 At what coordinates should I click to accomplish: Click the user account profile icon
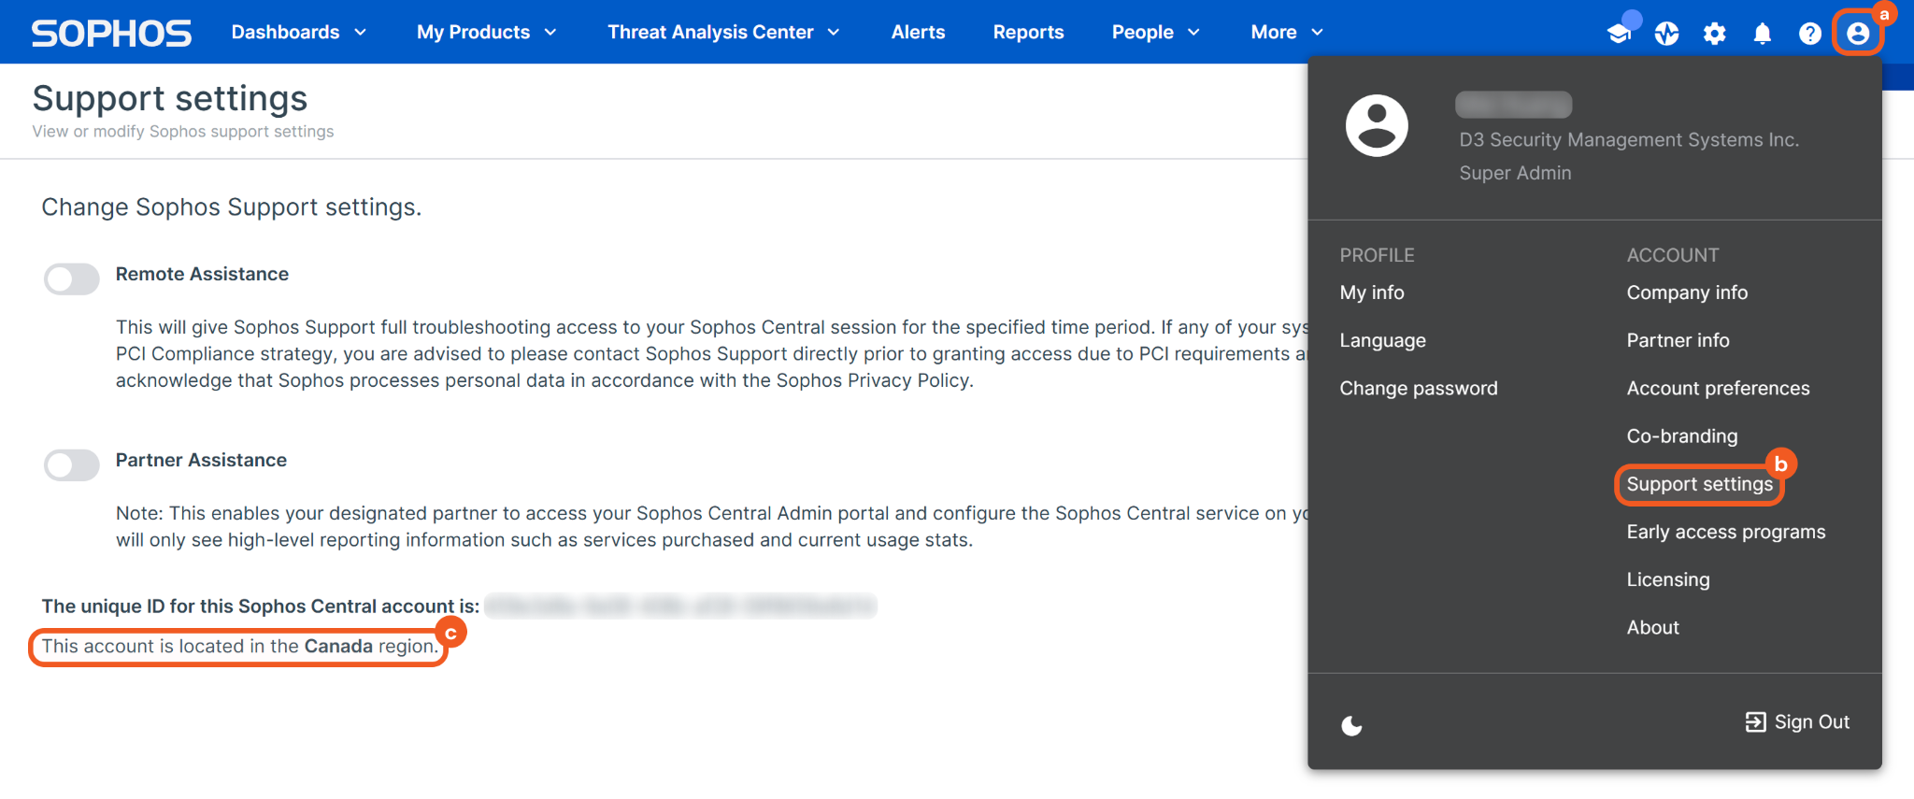pyautogui.click(x=1857, y=34)
